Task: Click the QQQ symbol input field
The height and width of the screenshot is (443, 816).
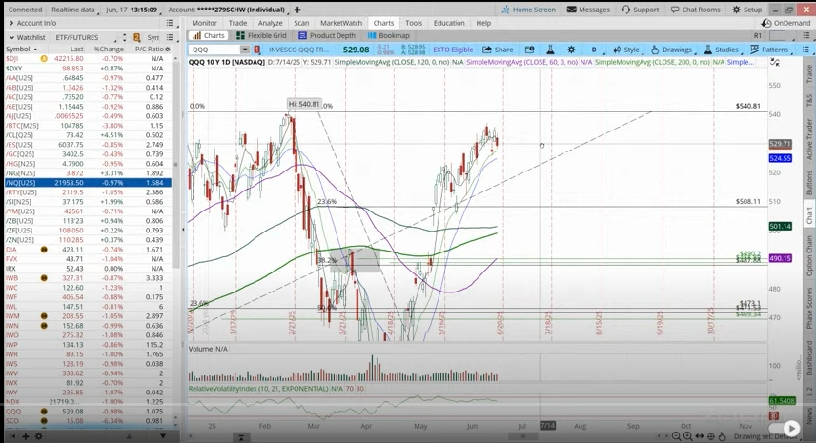Action: (215, 50)
